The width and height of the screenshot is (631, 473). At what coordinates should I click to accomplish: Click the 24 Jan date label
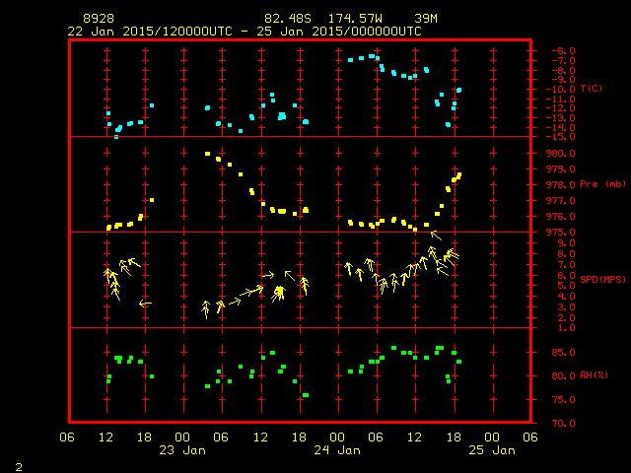tap(337, 450)
